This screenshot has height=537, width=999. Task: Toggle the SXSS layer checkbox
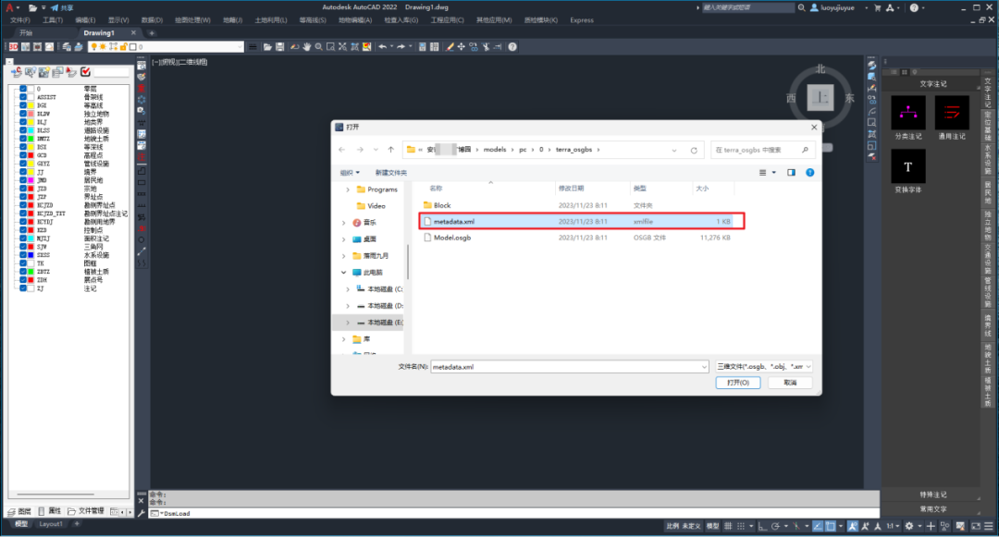pos(23,254)
